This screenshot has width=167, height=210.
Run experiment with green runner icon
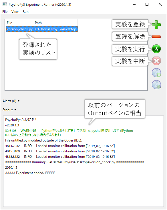point(156,49)
